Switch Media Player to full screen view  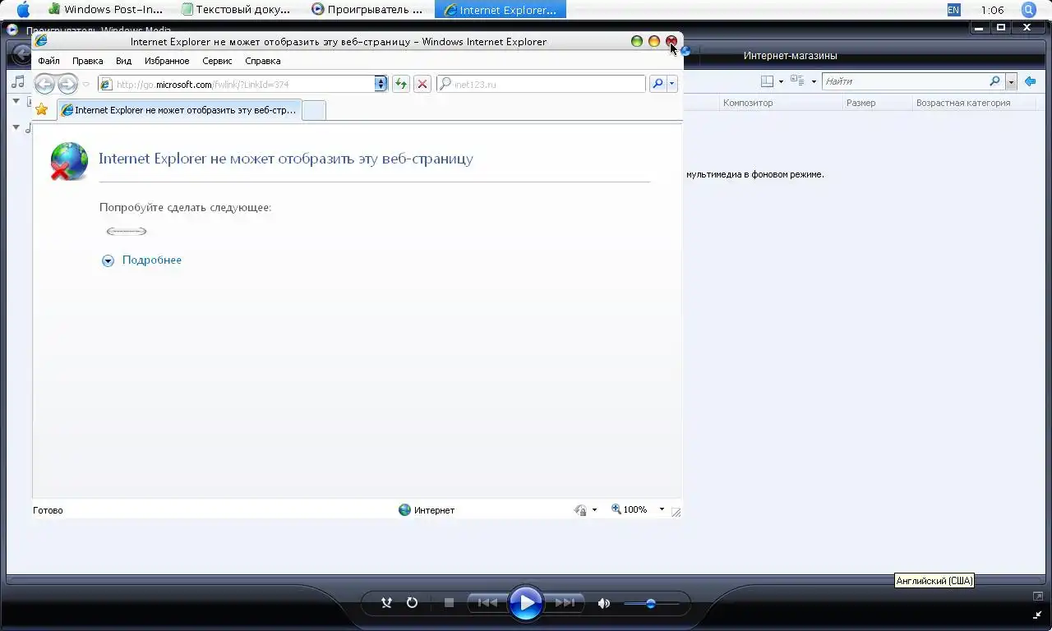(1037, 596)
